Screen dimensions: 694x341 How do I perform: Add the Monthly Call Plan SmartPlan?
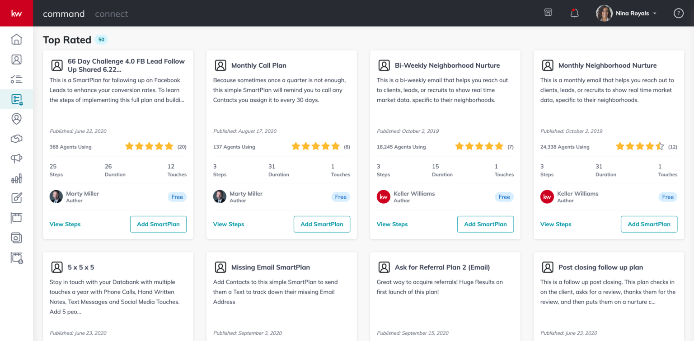tap(322, 224)
